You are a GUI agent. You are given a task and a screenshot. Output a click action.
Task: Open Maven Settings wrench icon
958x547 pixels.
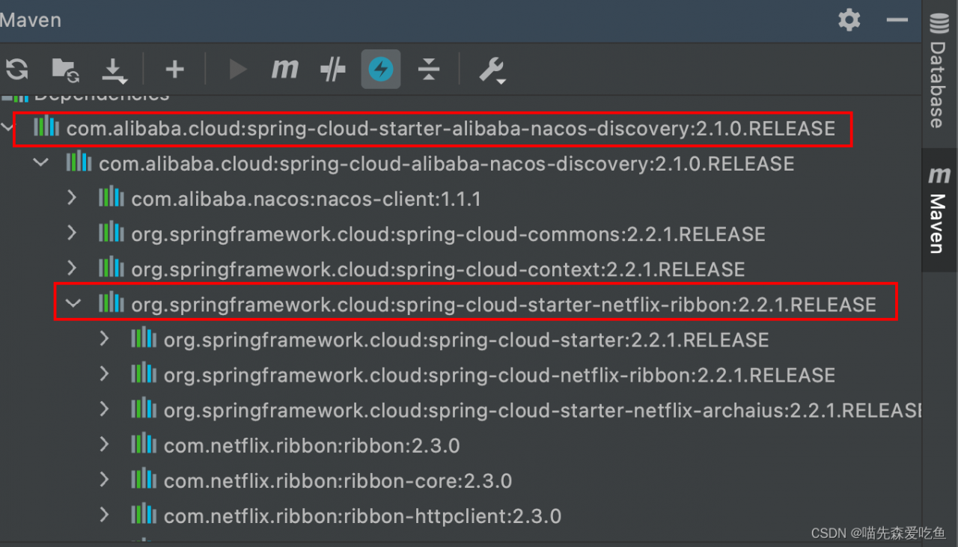point(492,70)
